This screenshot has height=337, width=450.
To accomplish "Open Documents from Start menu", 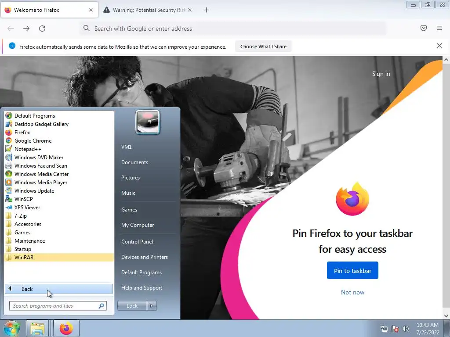I will click(134, 162).
